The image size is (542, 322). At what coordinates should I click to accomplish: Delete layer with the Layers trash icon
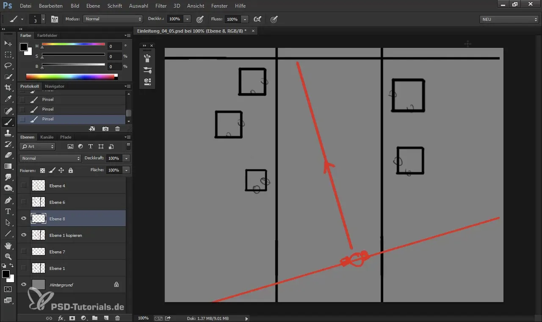tap(118, 318)
